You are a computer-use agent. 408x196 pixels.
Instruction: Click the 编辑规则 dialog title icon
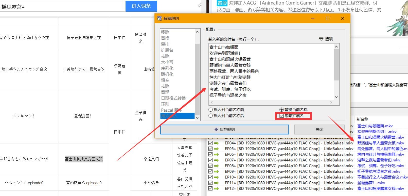click(x=159, y=18)
